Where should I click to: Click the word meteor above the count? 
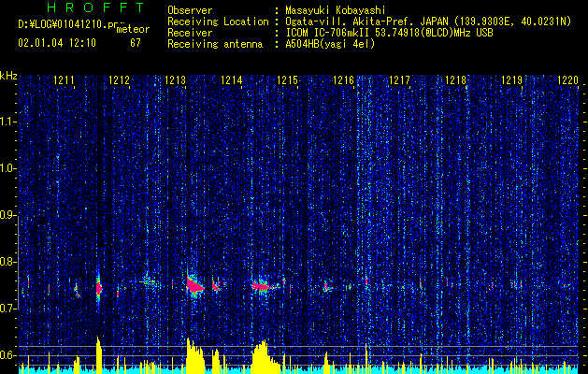pos(133,29)
